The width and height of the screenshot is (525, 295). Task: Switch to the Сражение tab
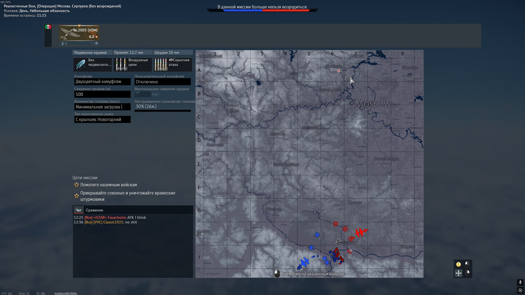(x=94, y=210)
